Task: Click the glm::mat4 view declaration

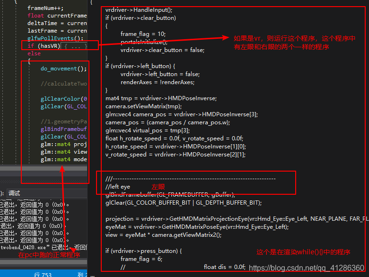Action: point(64,152)
